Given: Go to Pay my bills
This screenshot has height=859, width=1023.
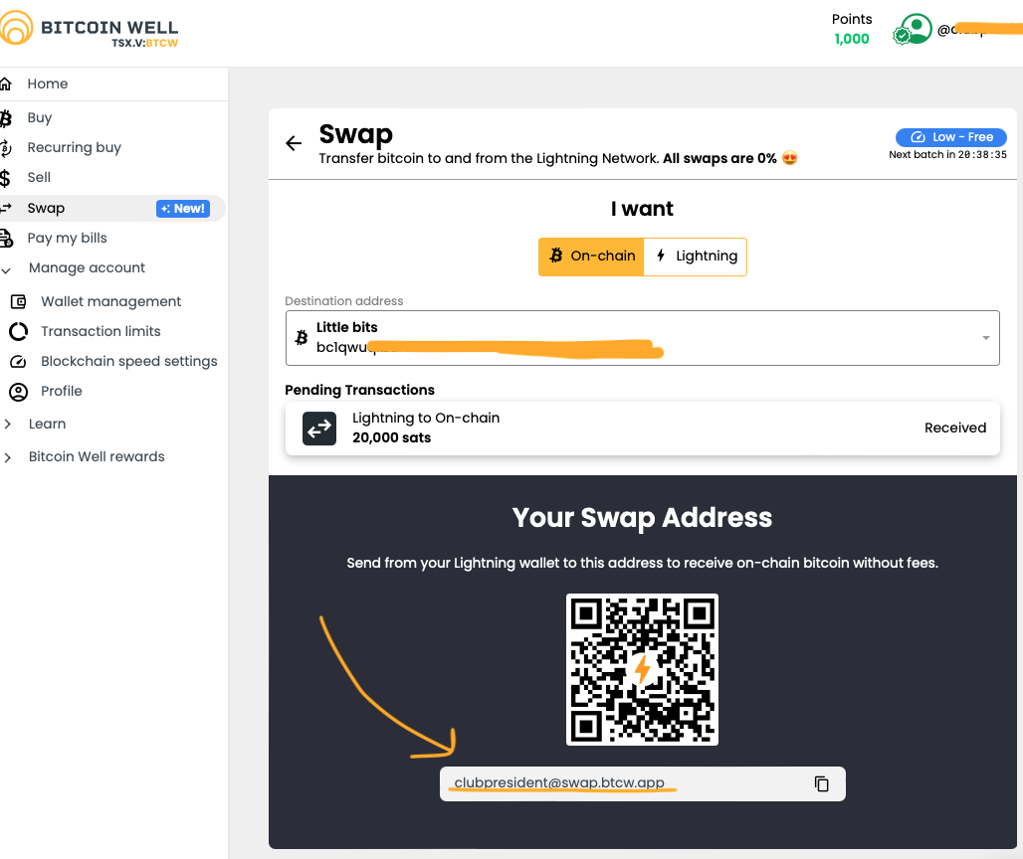Looking at the screenshot, I should tap(67, 238).
